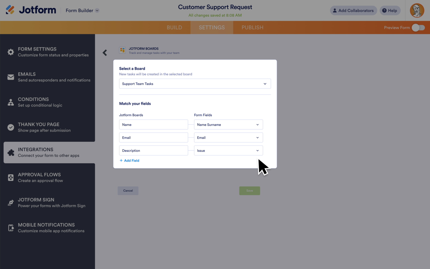Open the user avatar profile menu
Image resolution: width=430 pixels, height=269 pixels.
pyautogui.click(x=417, y=10)
